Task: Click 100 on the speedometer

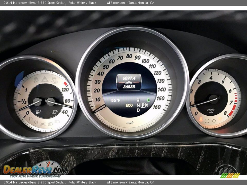Action: click(x=145, y=61)
